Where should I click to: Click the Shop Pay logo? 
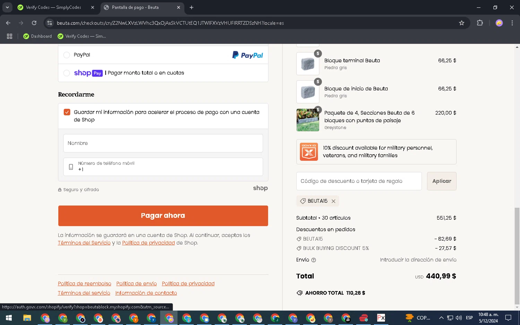point(88,73)
